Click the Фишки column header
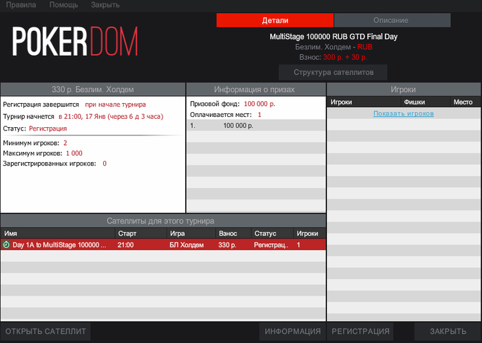482x343 pixels. tap(426, 102)
